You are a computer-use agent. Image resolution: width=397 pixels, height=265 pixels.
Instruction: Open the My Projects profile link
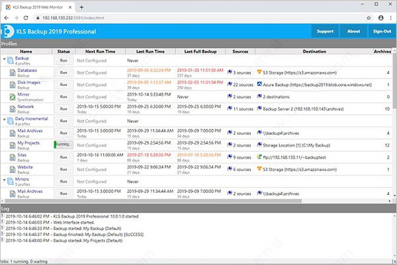tap(28, 143)
